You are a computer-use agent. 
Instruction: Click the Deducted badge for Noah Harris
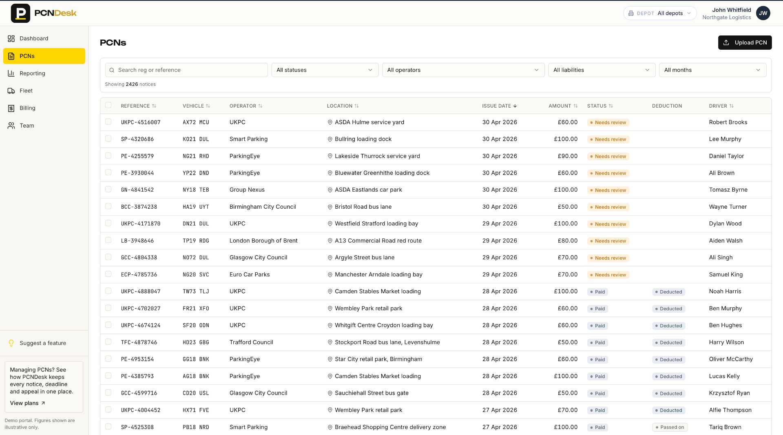click(x=668, y=292)
